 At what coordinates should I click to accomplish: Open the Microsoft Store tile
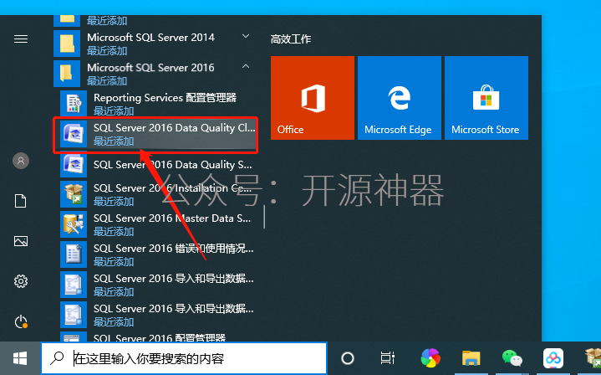coord(486,98)
